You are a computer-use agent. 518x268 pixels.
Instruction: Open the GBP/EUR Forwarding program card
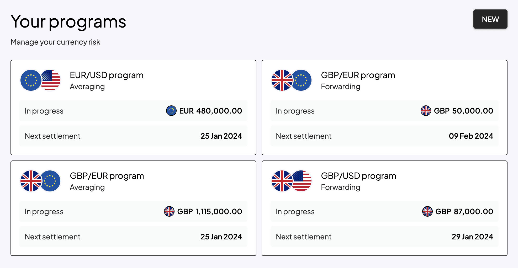[x=385, y=107]
